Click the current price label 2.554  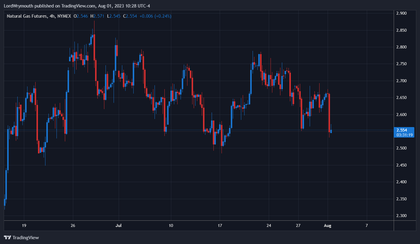coord(401,130)
